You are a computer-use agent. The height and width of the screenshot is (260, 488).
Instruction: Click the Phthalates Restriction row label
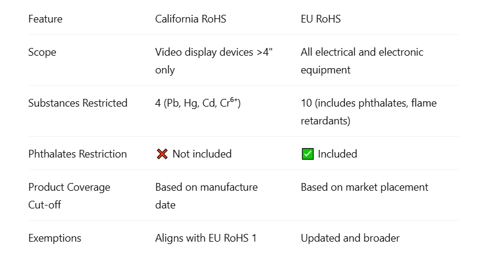[78, 154]
